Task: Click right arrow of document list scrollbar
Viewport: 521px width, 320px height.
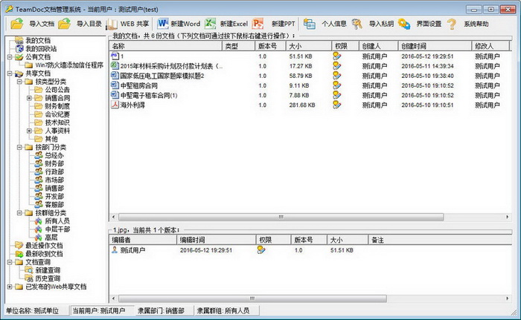Action: tap(508, 217)
